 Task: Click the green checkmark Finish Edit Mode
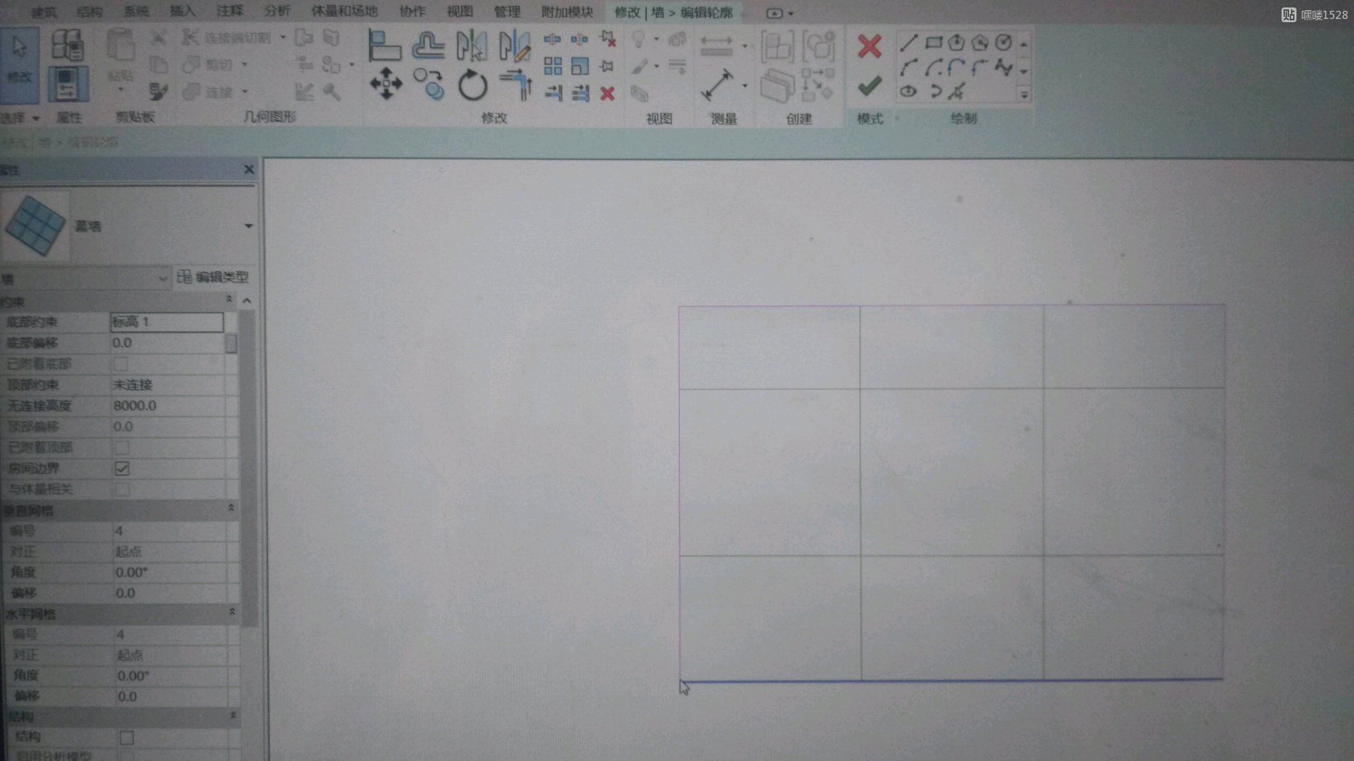point(869,86)
